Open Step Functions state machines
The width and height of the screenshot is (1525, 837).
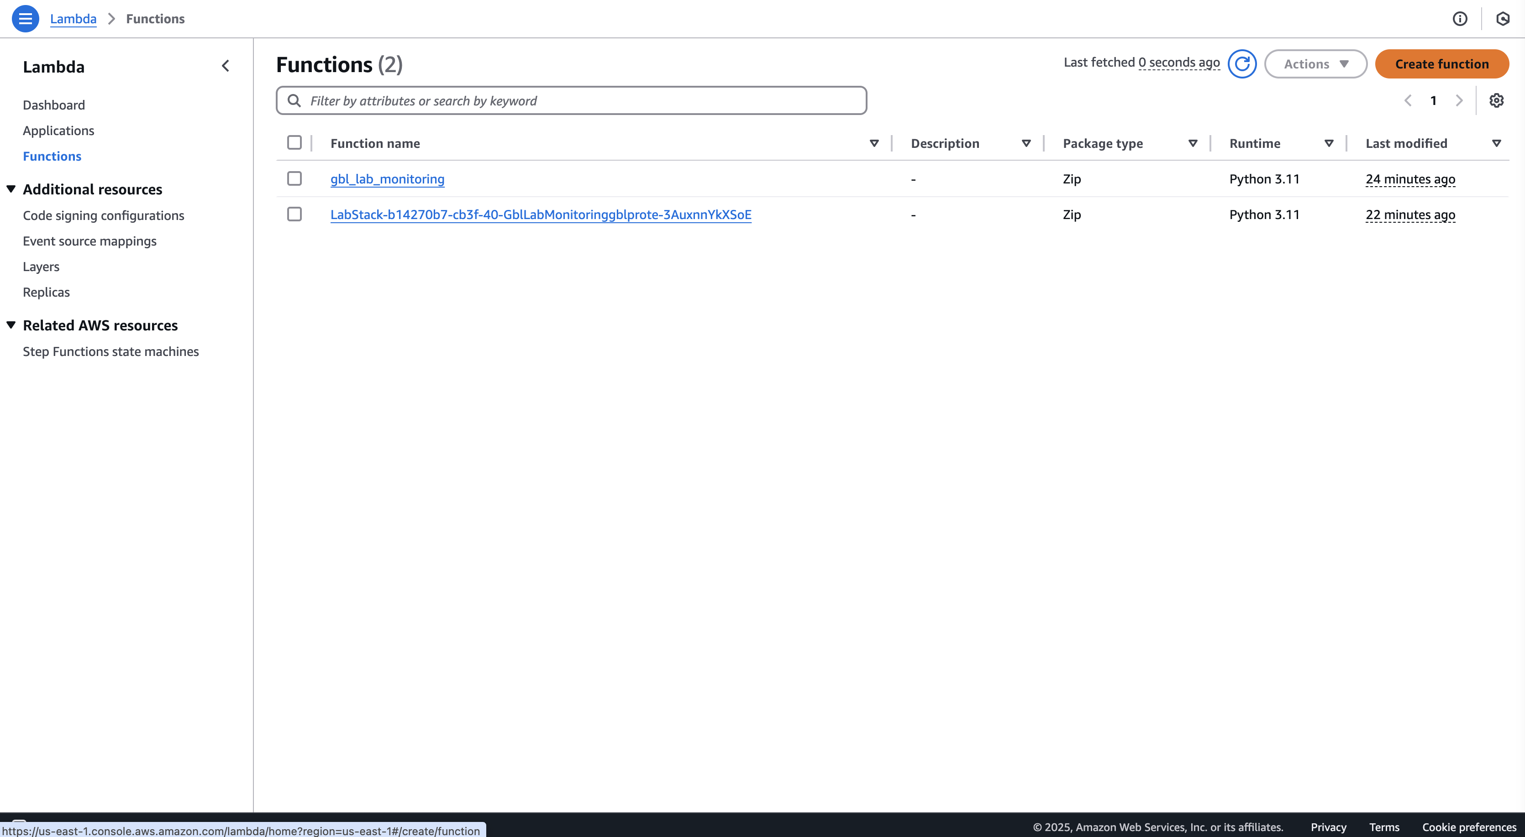110,351
